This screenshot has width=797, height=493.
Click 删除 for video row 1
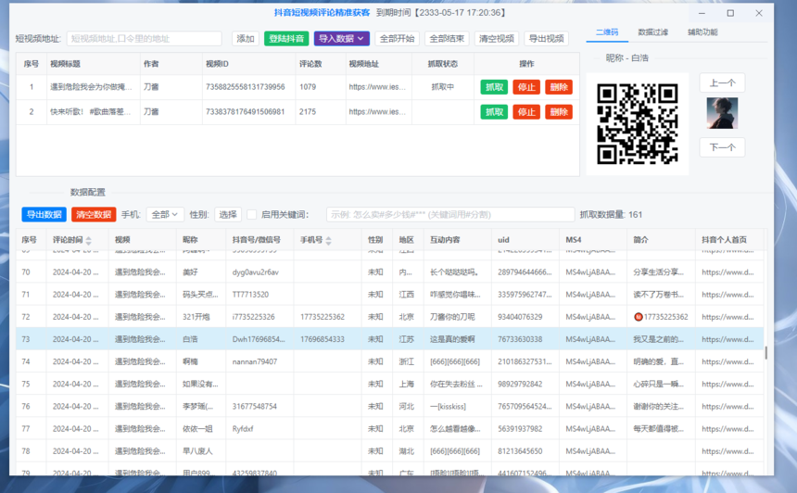tap(559, 87)
